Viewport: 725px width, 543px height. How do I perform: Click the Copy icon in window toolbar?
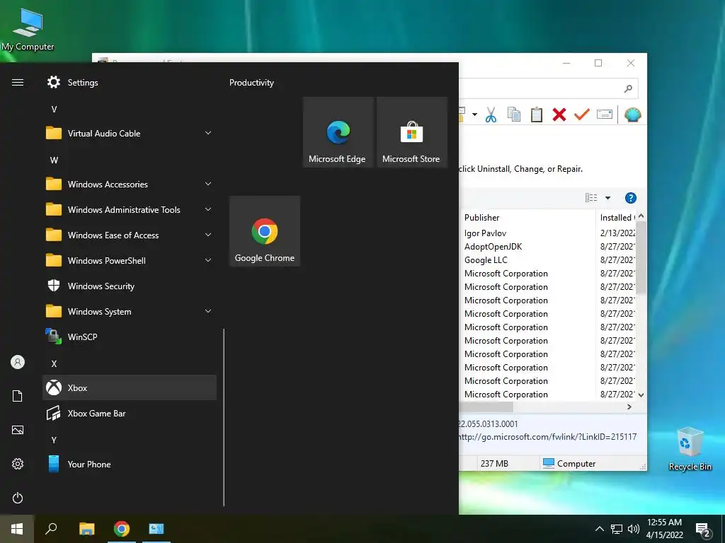514,115
